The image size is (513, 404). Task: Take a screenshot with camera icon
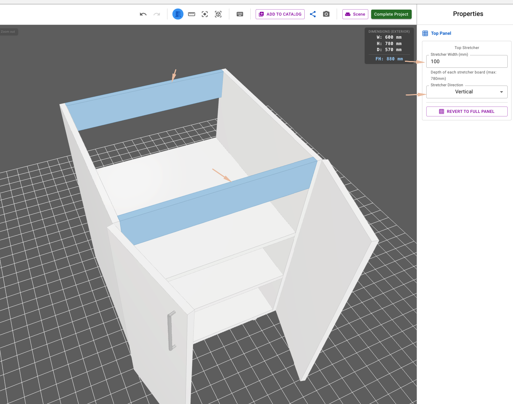[326, 14]
